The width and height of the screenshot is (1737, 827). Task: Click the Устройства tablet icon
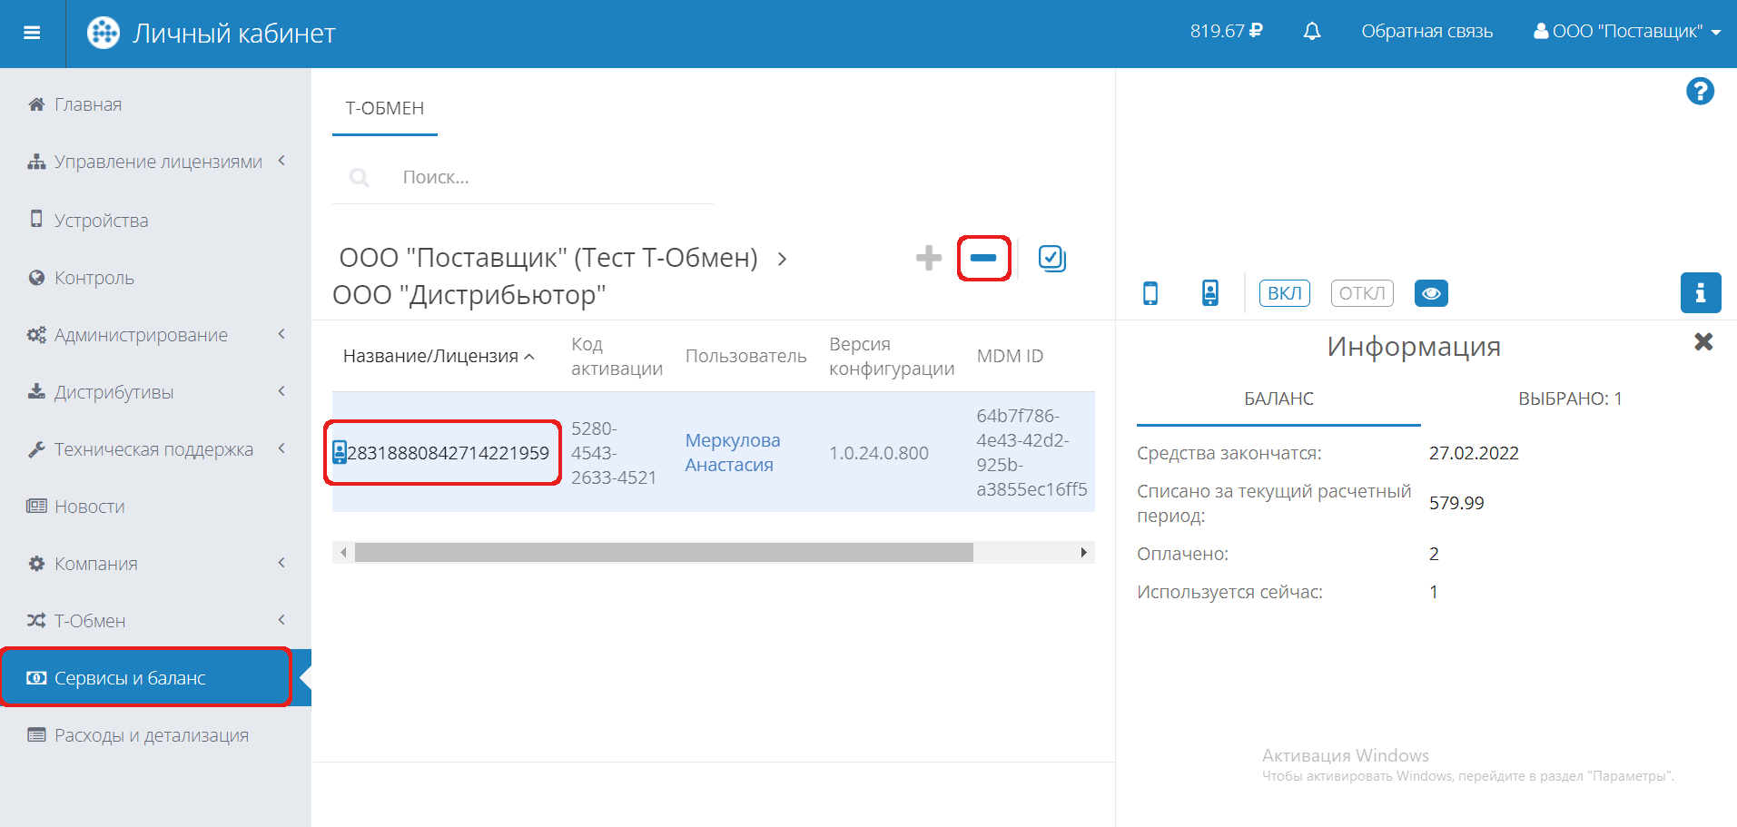36,219
